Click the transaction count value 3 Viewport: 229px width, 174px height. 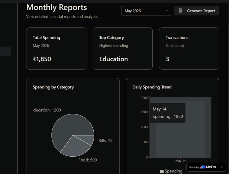coord(168,59)
